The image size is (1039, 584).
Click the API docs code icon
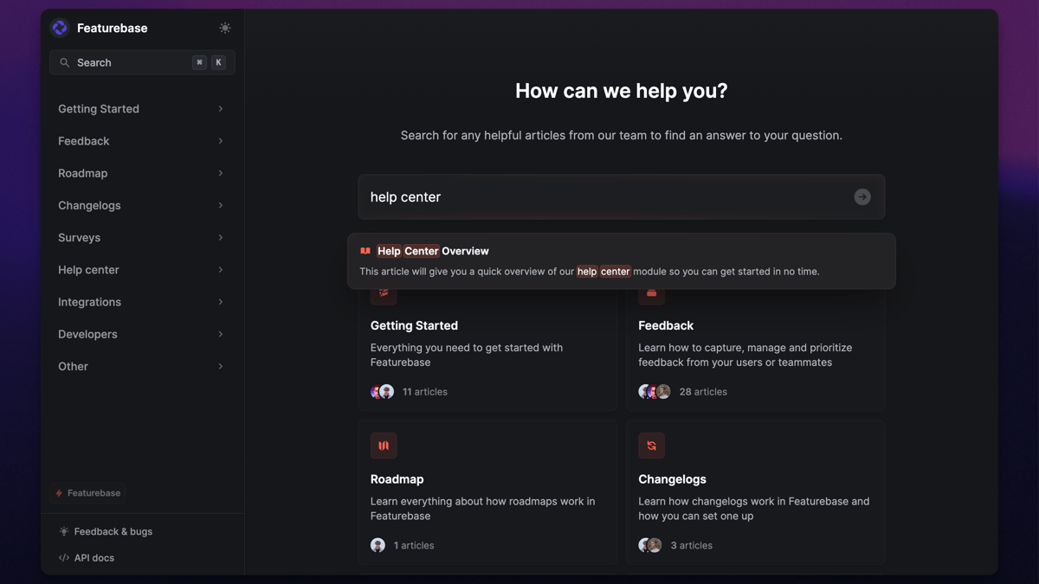63,558
